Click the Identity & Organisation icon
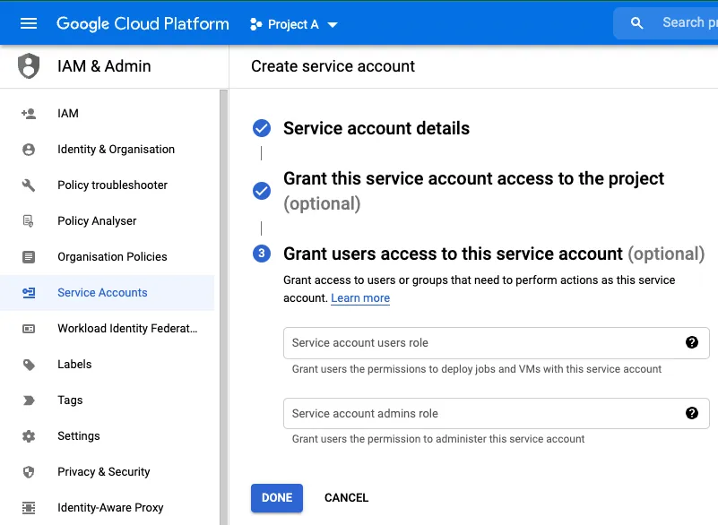This screenshot has width=718, height=525. tap(29, 150)
